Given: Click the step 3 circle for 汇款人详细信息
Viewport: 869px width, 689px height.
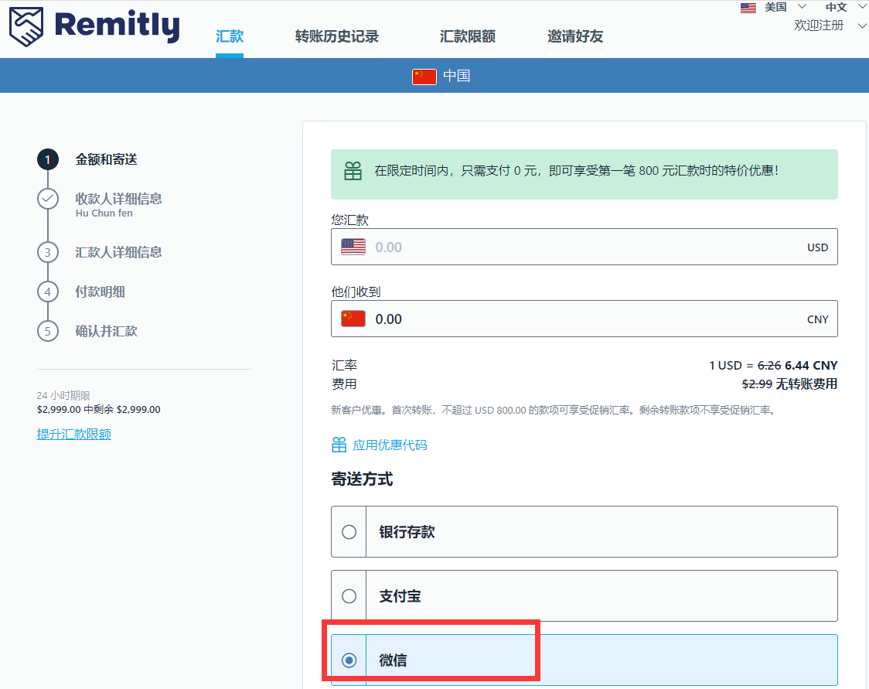Looking at the screenshot, I should pos(48,252).
